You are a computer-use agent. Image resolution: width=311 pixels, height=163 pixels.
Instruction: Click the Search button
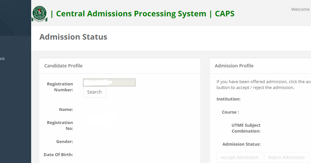click(94, 92)
